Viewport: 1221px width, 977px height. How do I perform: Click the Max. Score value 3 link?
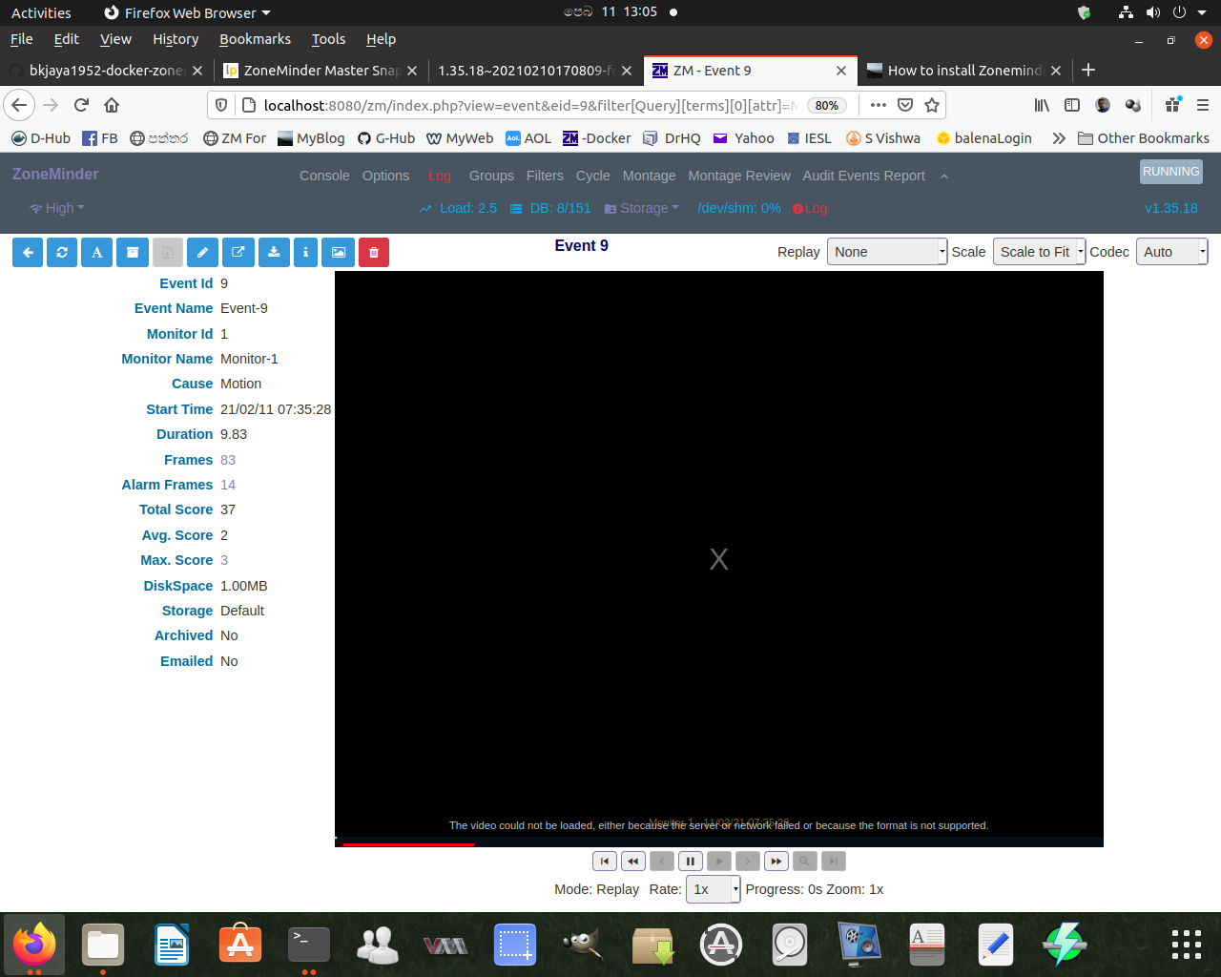pos(224,560)
